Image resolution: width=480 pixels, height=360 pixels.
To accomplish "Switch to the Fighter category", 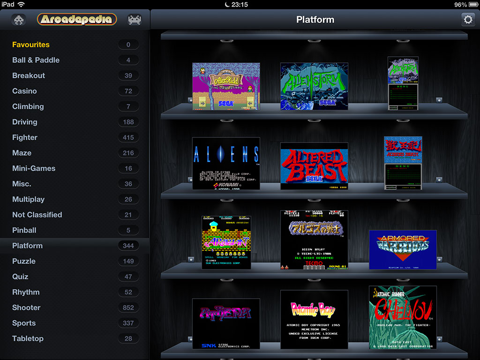I will pyautogui.click(x=25, y=137).
